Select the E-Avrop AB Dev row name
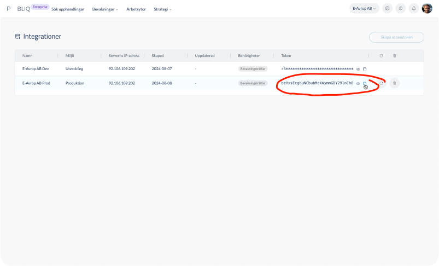 point(36,69)
